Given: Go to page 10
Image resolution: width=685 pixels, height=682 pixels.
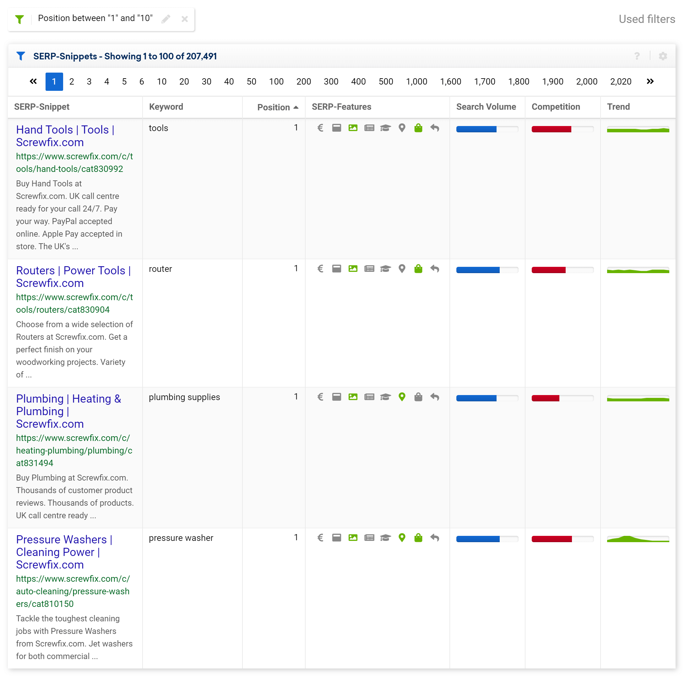Looking at the screenshot, I should point(162,82).
